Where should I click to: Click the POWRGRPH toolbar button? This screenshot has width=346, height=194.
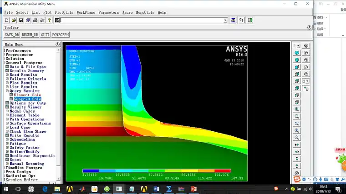click(61, 35)
